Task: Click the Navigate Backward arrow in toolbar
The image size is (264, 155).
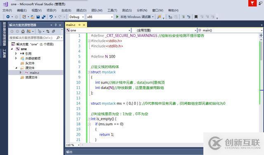Action: point(8,16)
